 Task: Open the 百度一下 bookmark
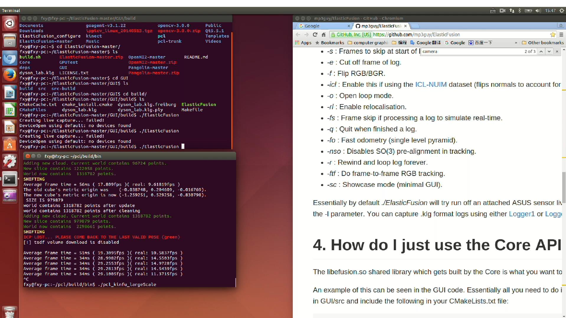[480, 43]
